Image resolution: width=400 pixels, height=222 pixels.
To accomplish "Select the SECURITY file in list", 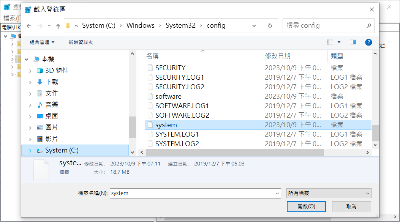I will coord(170,68).
